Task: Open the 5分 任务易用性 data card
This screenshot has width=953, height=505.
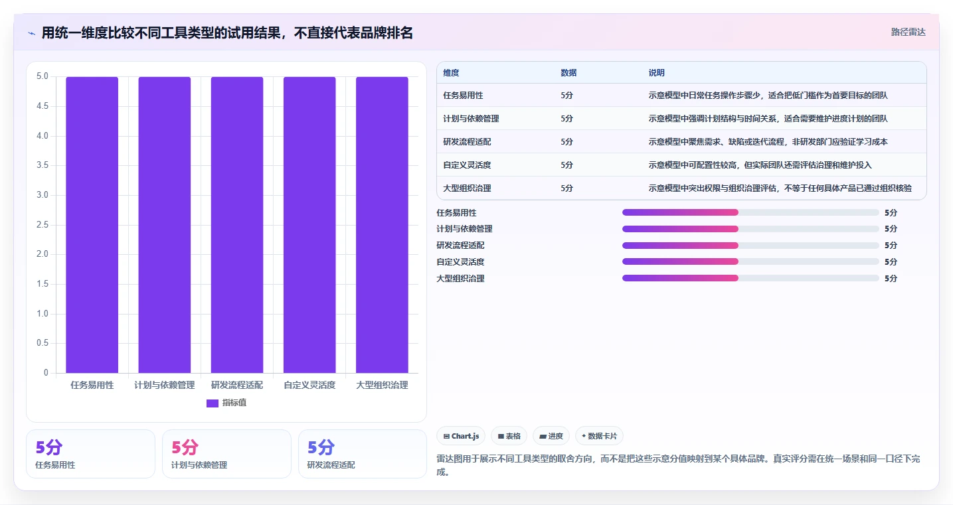Action: pyautogui.click(x=90, y=454)
